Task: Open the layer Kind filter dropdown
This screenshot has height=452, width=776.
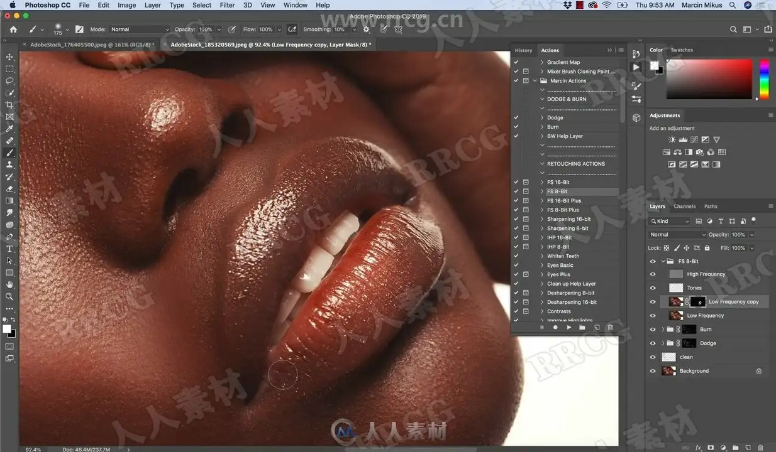Action: pyautogui.click(x=670, y=221)
